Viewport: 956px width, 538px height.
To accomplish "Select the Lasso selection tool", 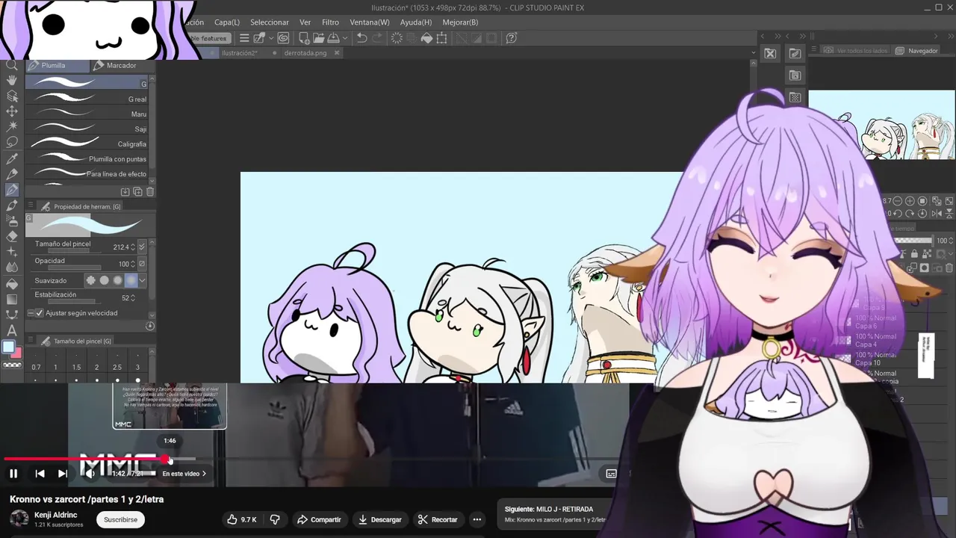I will point(12,142).
